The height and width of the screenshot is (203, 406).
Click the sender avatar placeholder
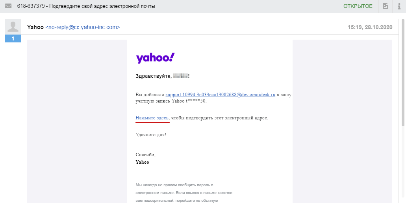coord(13,27)
